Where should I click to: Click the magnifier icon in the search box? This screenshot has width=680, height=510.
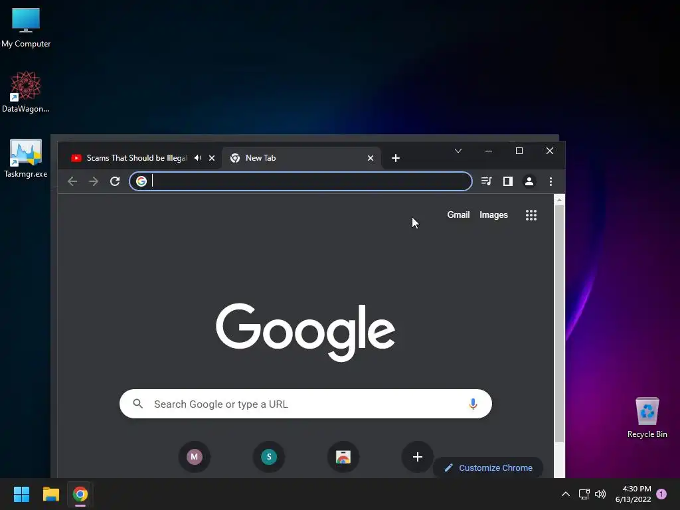click(x=138, y=404)
